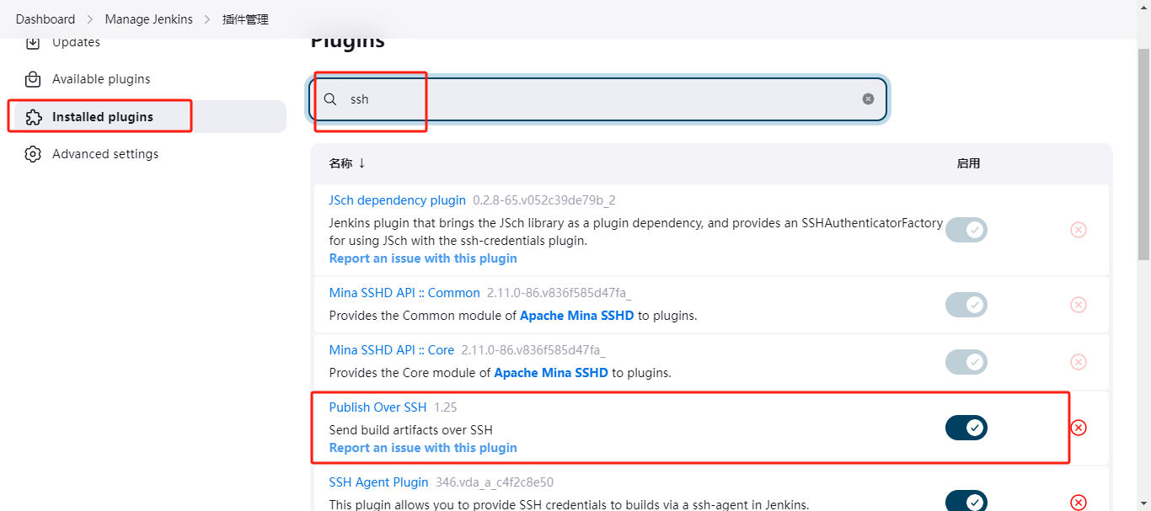Select Installed plugins in the sidebar
This screenshot has height=511, width=1151.
pos(102,117)
